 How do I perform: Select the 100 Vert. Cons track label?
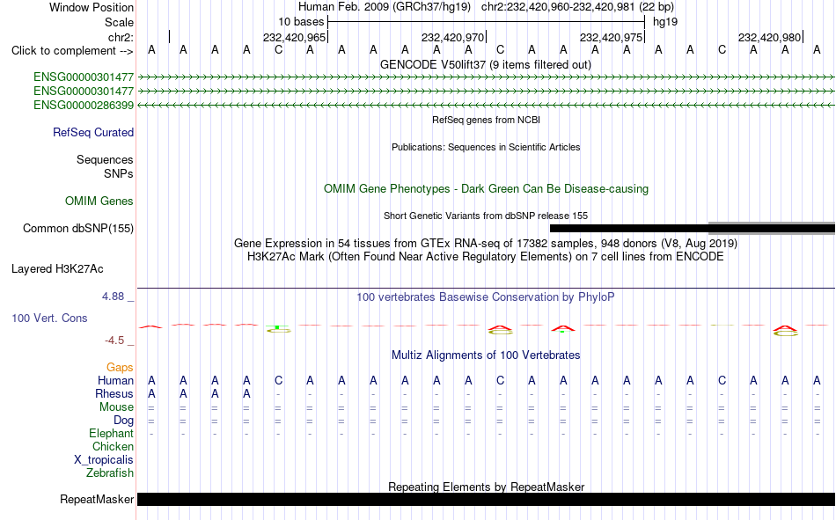[49, 318]
